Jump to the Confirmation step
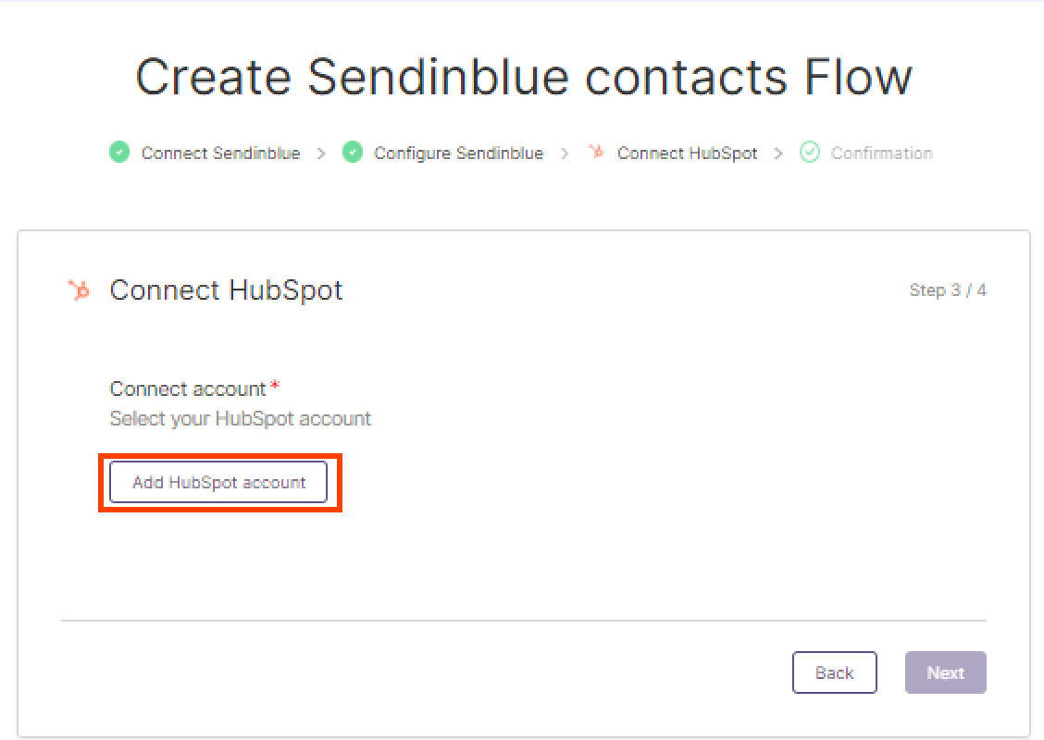 pos(881,153)
